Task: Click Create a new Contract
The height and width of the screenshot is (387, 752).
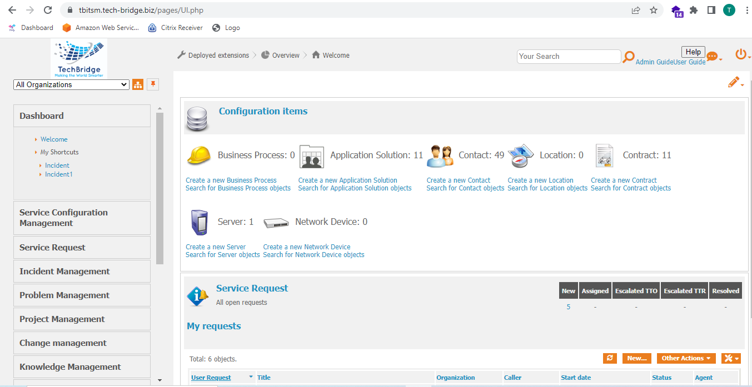Action: coord(624,180)
